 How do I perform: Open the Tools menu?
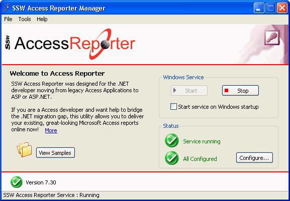[25, 19]
